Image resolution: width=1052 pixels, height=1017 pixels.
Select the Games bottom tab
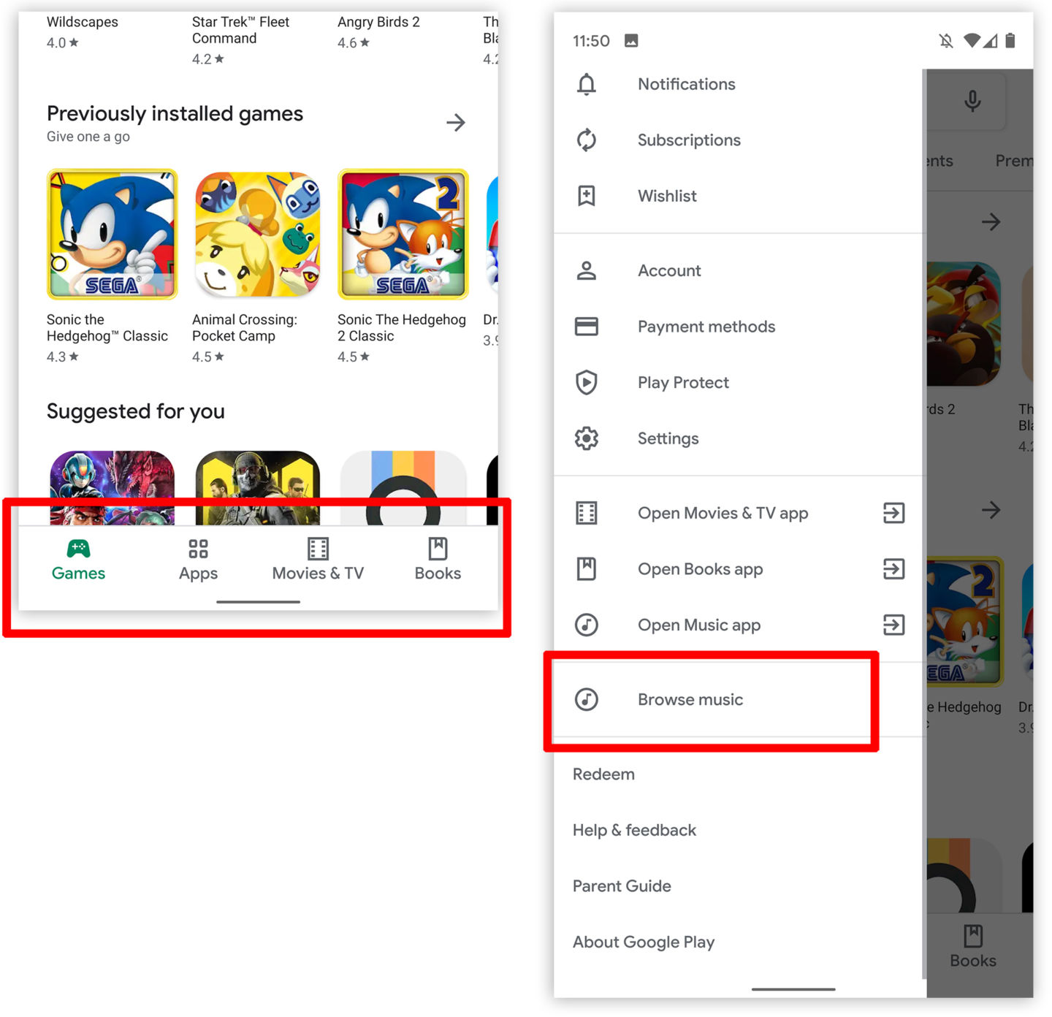coord(78,560)
